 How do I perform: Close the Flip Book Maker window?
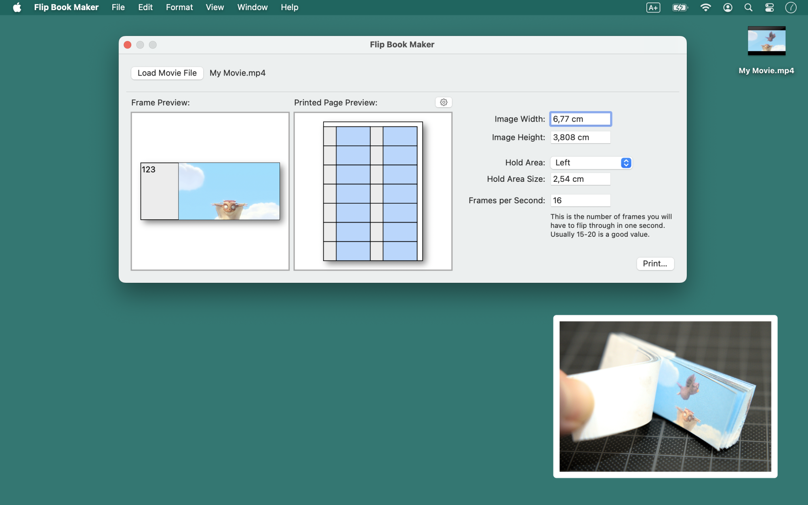[x=128, y=45]
